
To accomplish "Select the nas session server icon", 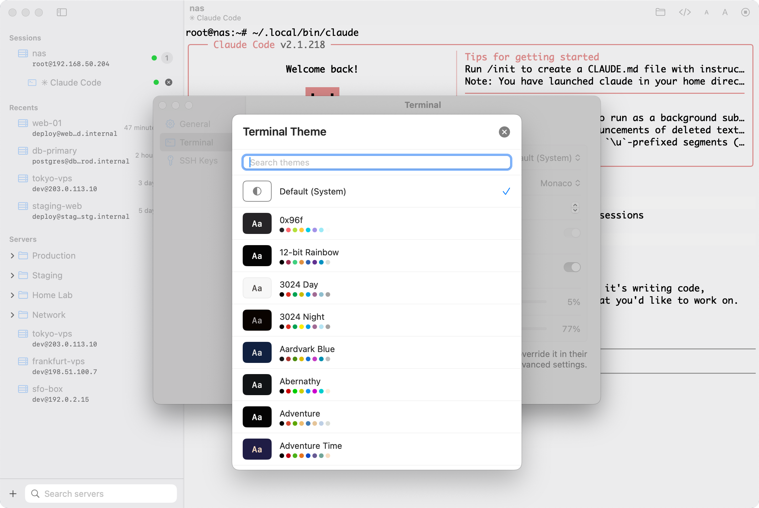I will click(23, 53).
